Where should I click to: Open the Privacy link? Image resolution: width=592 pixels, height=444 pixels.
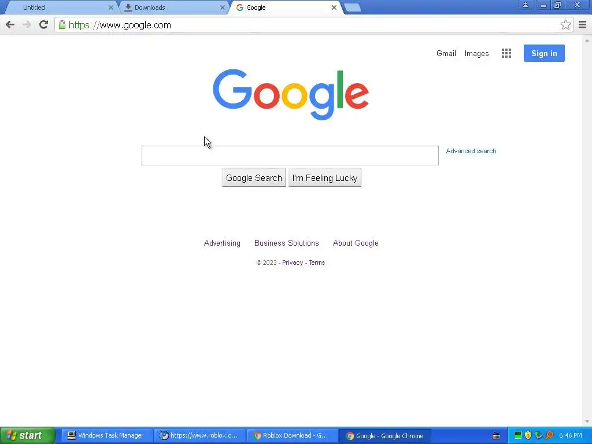point(293,263)
